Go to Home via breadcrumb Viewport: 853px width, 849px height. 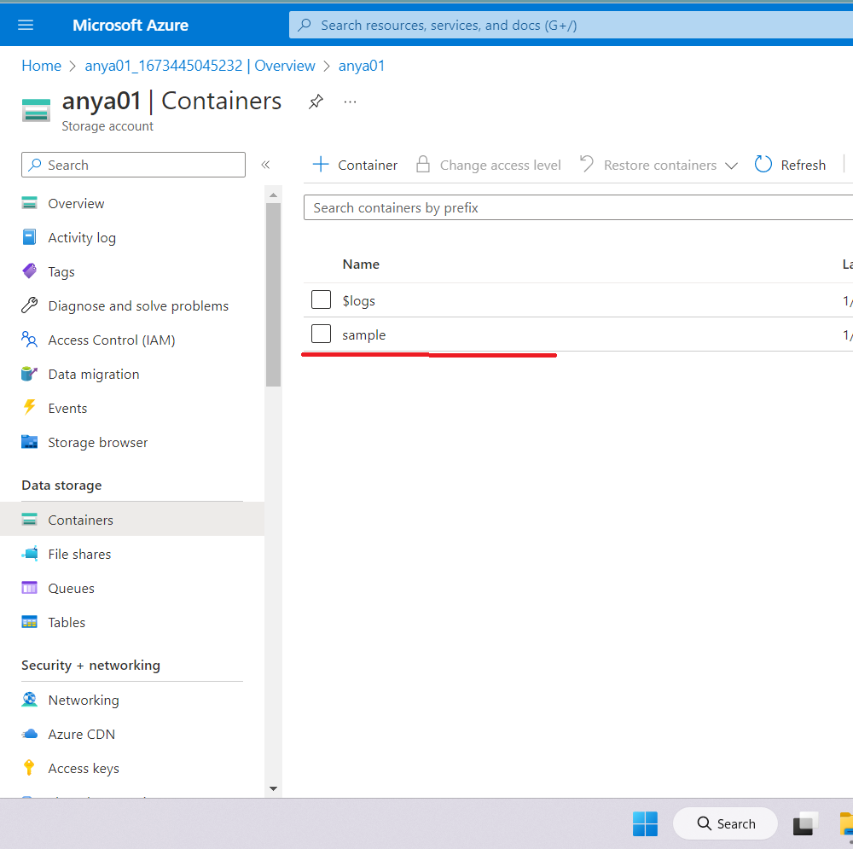pyautogui.click(x=41, y=66)
